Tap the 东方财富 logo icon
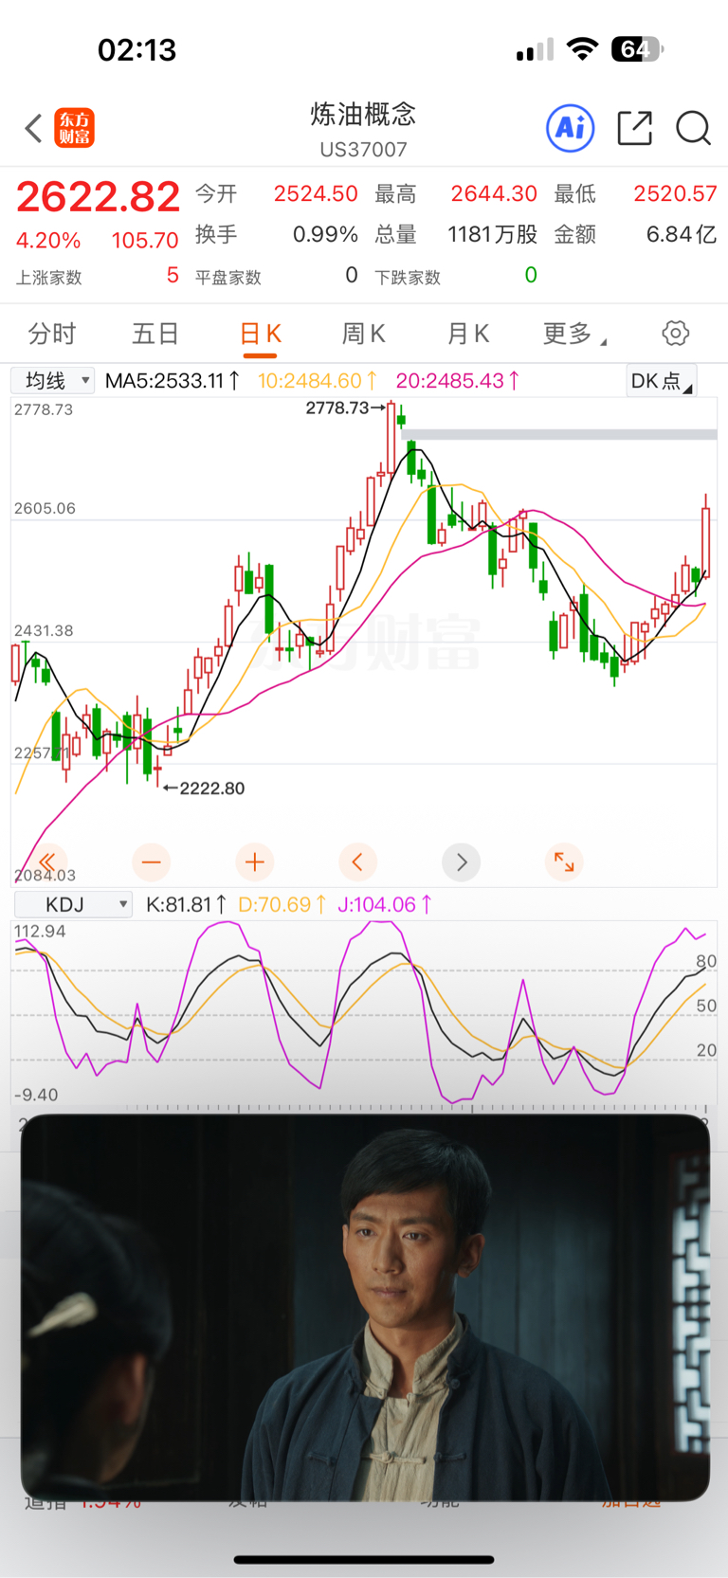This screenshot has width=728, height=1578. pos(74,128)
